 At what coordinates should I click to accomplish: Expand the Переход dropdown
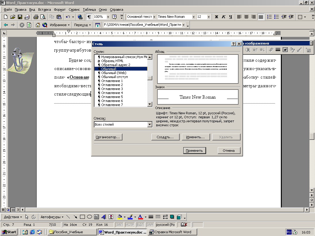[82, 25]
